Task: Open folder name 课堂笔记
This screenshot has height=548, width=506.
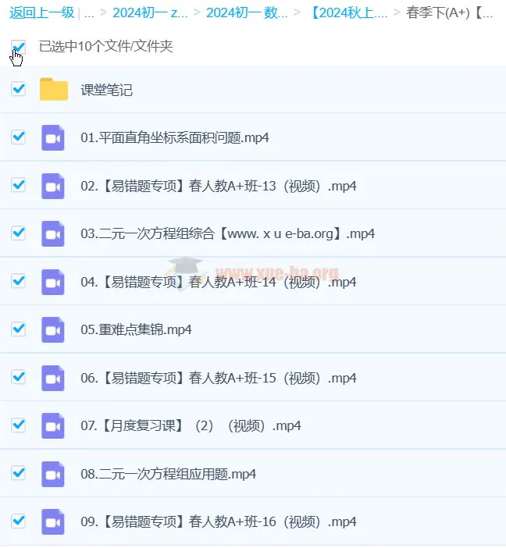Action: [107, 91]
